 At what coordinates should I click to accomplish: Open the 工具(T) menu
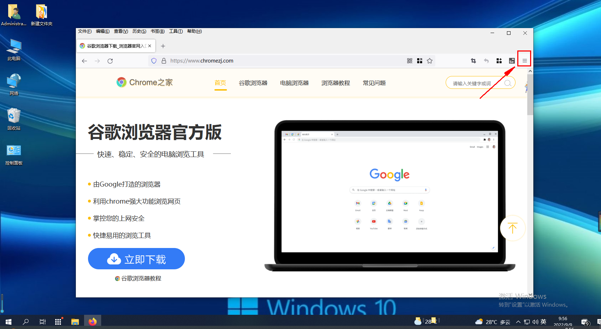(x=176, y=31)
